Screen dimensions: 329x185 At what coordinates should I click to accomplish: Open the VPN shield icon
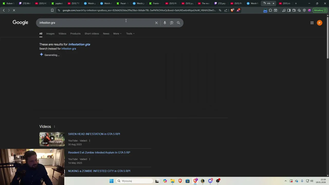pos(304,10)
